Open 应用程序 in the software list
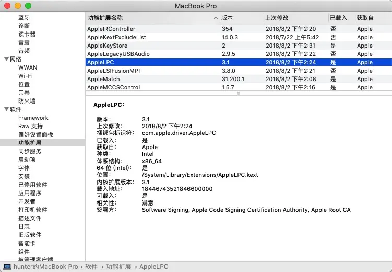Viewport: 392px width, 272px height. coord(30,193)
